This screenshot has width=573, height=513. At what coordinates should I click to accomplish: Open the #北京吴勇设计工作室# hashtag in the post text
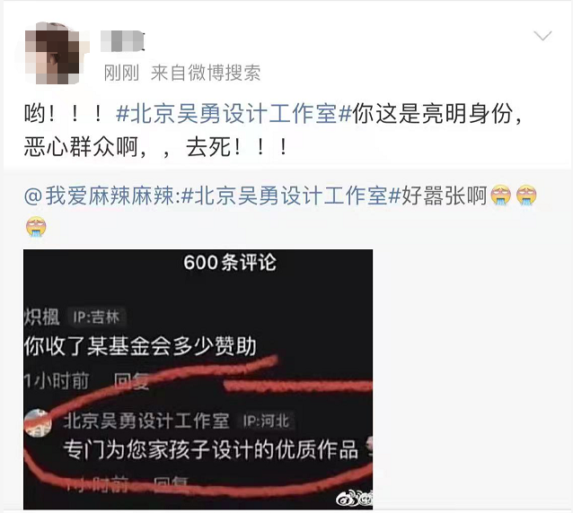[234, 114]
